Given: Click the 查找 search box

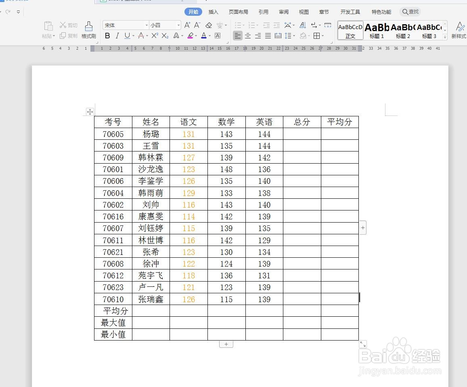Looking at the screenshot, I should point(410,12).
